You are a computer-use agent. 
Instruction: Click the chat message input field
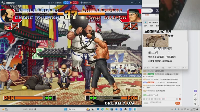[x=162, y=102]
